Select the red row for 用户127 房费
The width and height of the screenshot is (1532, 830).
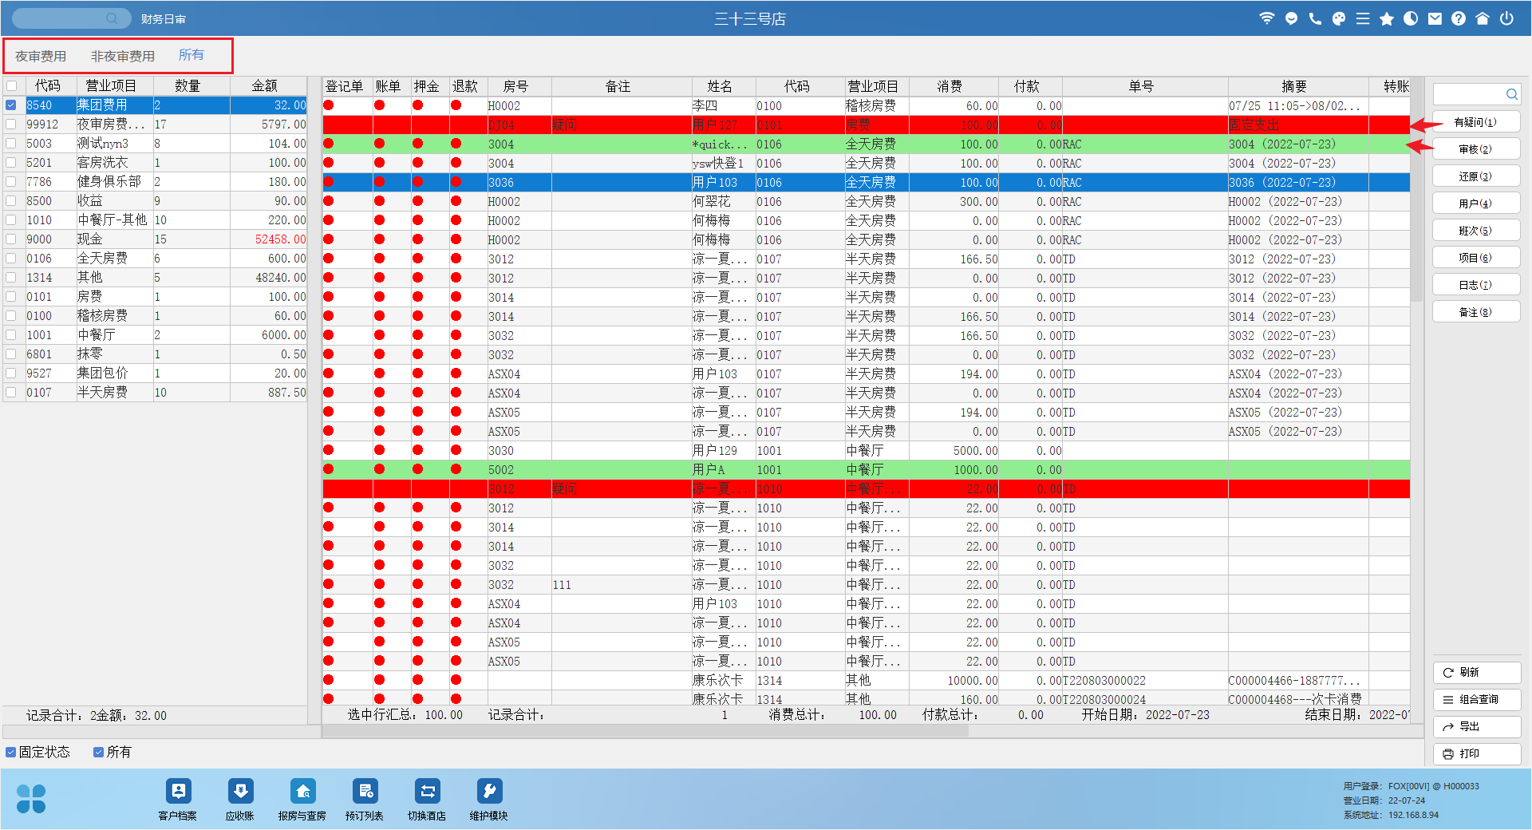(867, 125)
